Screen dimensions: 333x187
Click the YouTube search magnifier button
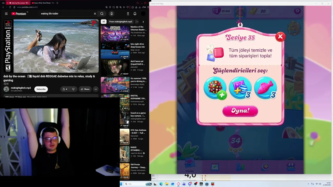(102, 14)
